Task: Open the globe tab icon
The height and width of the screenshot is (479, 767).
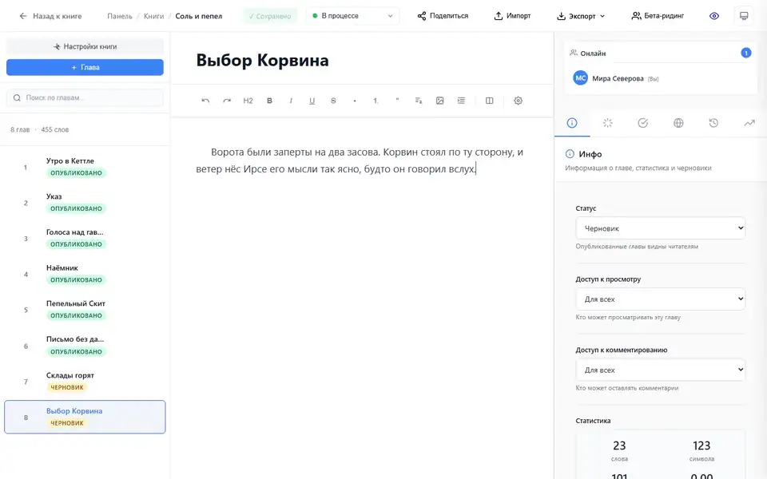Action: [x=678, y=123]
